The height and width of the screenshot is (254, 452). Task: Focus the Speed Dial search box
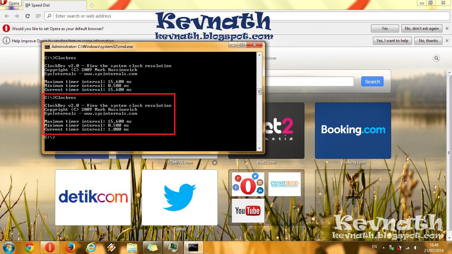coord(309,82)
